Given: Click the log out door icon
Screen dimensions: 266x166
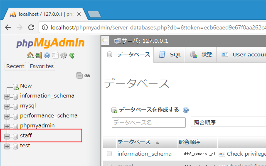Looking at the screenshot, I should click(x=39, y=55).
